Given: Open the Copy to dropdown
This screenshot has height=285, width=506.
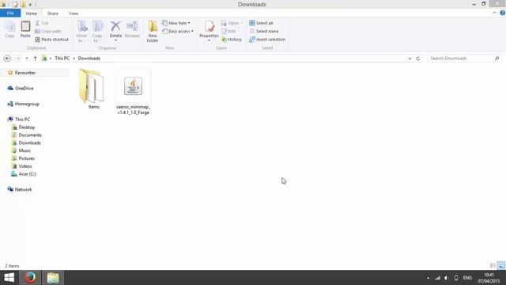Looking at the screenshot, I should (x=97, y=31).
